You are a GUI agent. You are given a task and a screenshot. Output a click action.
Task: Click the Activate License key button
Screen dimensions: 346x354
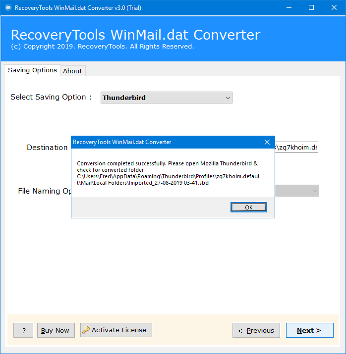tap(116, 330)
